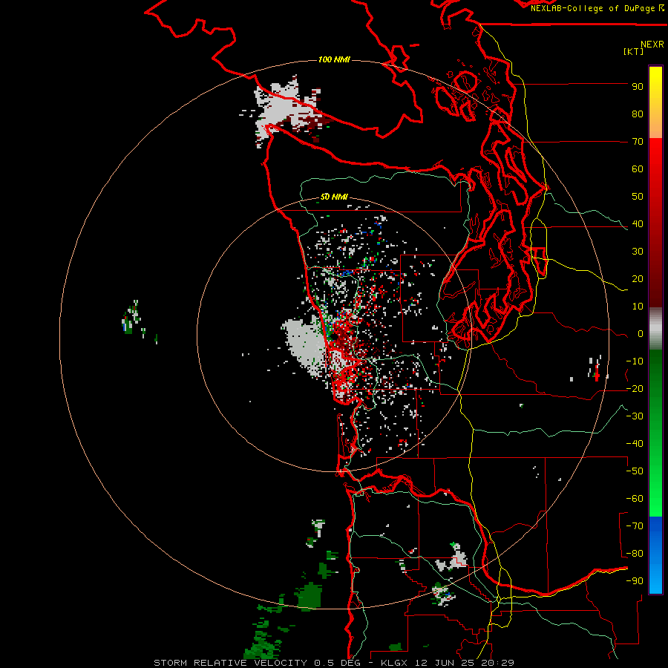The height and width of the screenshot is (668, 668).
Task: Click the "-30" scale label
Action: [635, 416]
